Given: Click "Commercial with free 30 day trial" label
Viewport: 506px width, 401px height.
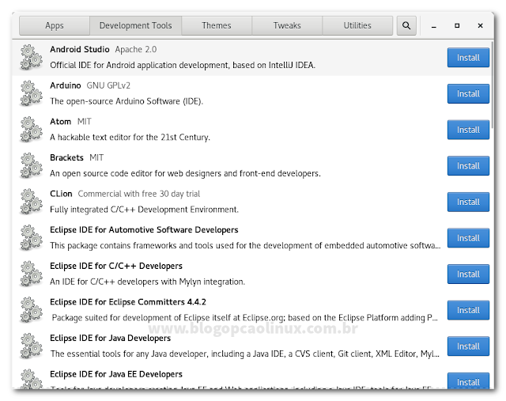Looking at the screenshot, I should (139, 194).
